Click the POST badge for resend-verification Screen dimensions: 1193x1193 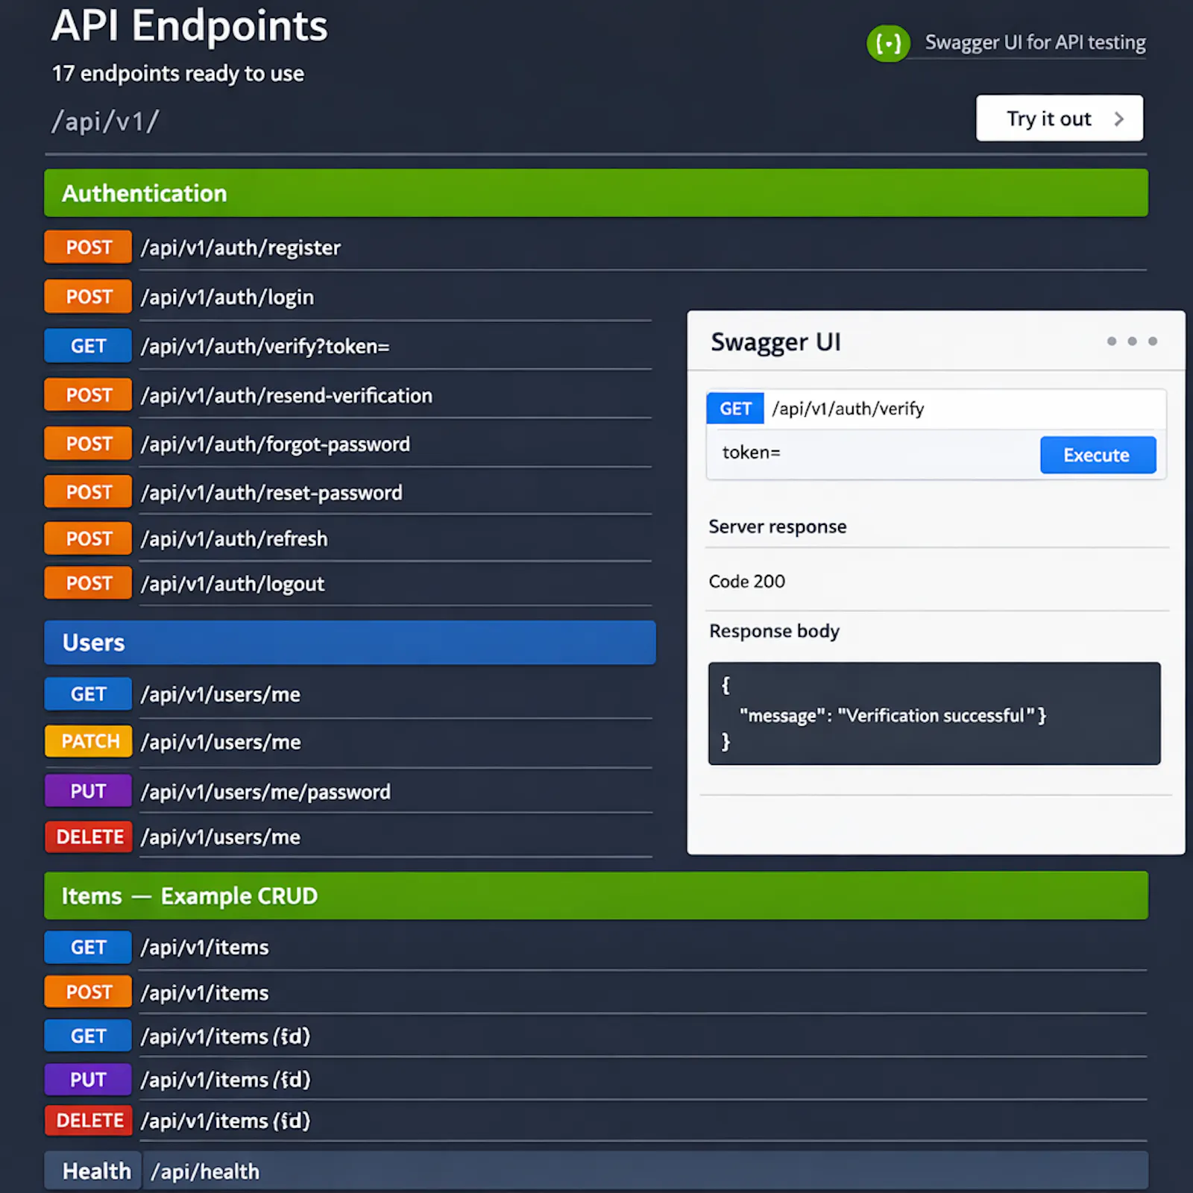tap(88, 395)
